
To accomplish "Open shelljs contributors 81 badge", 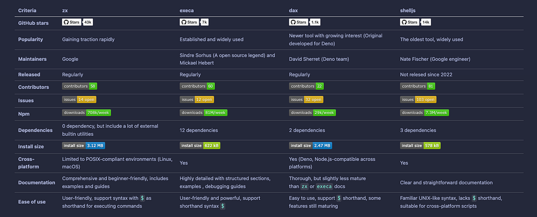I will pyautogui.click(x=417, y=86).
